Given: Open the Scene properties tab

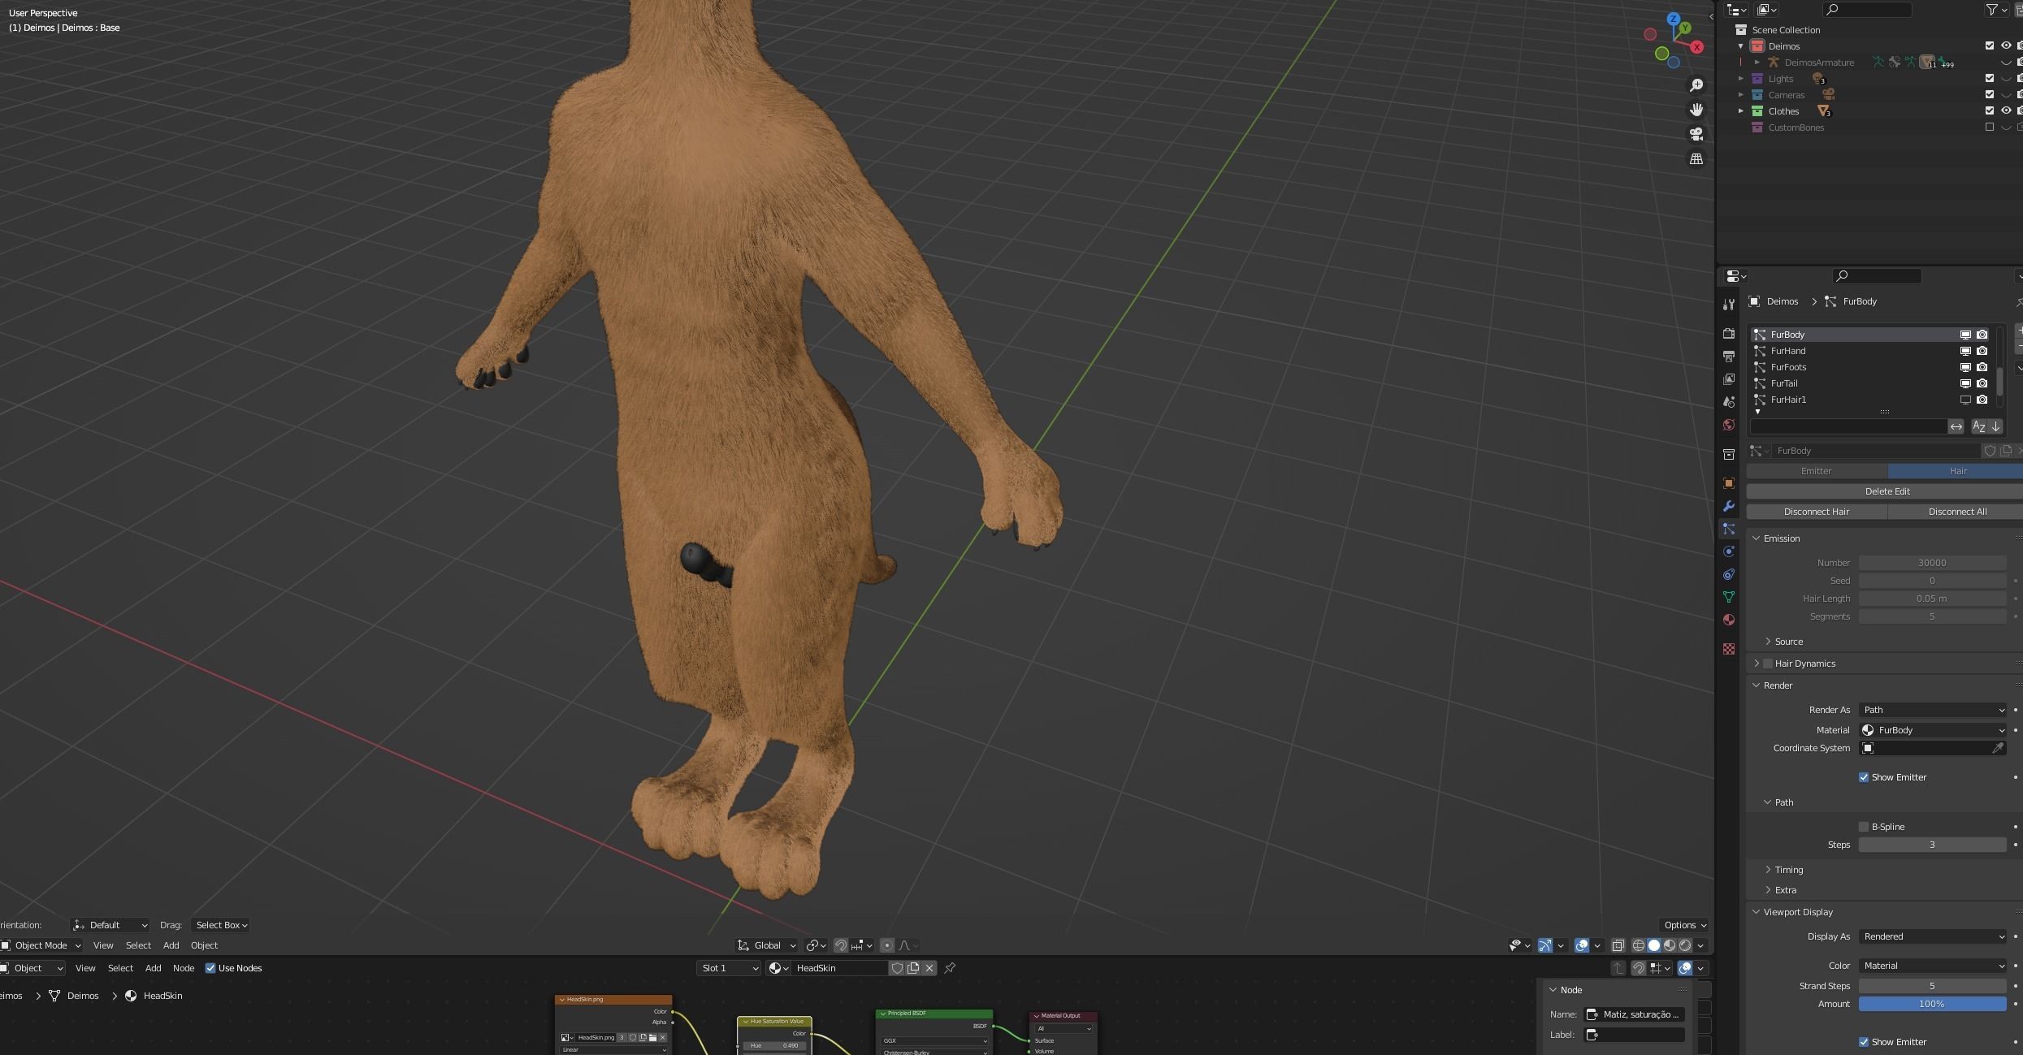Looking at the screenshot, I should pyautogui.click(x=1728, y=402).
